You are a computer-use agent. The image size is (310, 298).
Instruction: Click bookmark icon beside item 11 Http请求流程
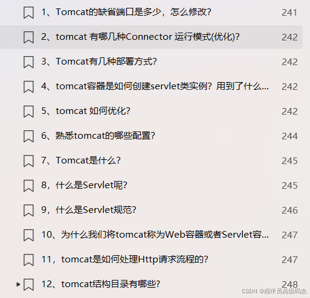tap(28, 260)
